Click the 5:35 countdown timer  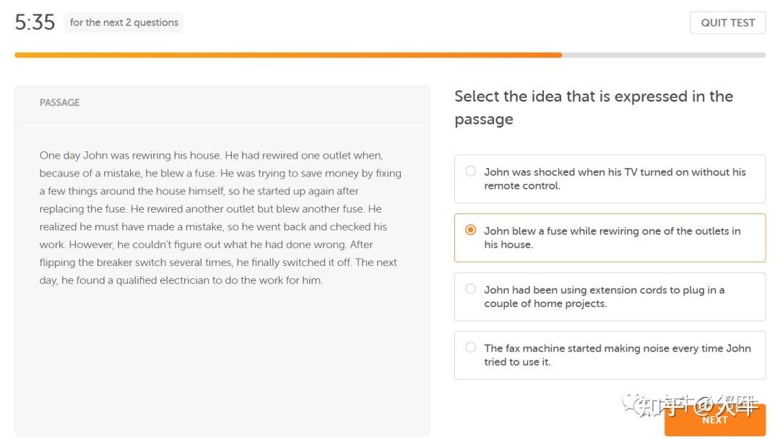[35, 22]
